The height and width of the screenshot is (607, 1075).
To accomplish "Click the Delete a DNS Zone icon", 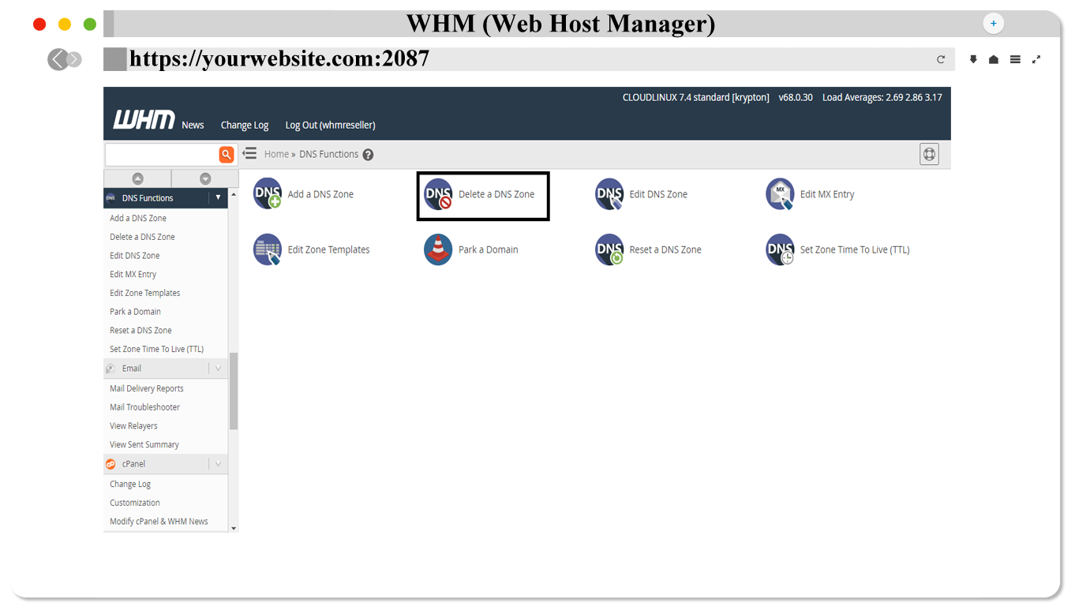I will point(438,194).
